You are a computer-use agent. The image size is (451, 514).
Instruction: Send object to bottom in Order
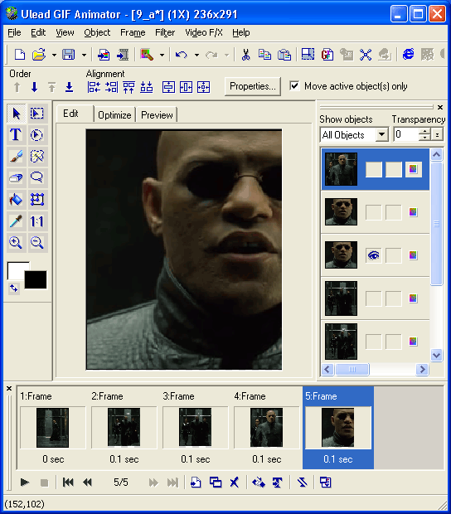coord(69,87)
